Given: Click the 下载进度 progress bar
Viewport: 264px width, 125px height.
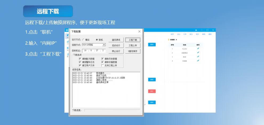Looking at the screenshot, I should [112, 110].
